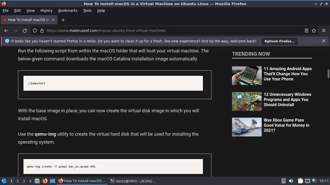Click the Xbox Game Pass car thumbnail
Screen dimensions: 330x185
point(247,127)
